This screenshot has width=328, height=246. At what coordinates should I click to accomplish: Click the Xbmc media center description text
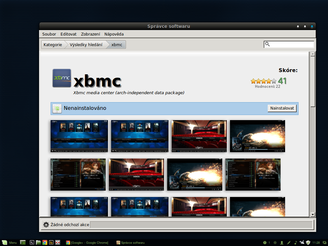(x=129, y=93)
